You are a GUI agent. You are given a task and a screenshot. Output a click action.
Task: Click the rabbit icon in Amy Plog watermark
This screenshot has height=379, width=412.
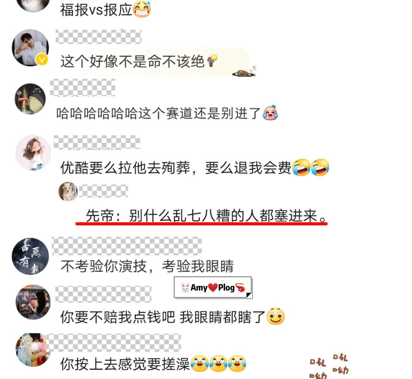click(x=185, y=288)
